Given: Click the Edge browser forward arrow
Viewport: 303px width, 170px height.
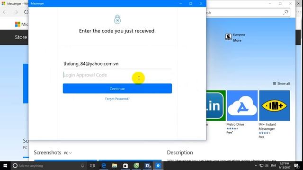Looking at the screenshot, I should [16, 12].
